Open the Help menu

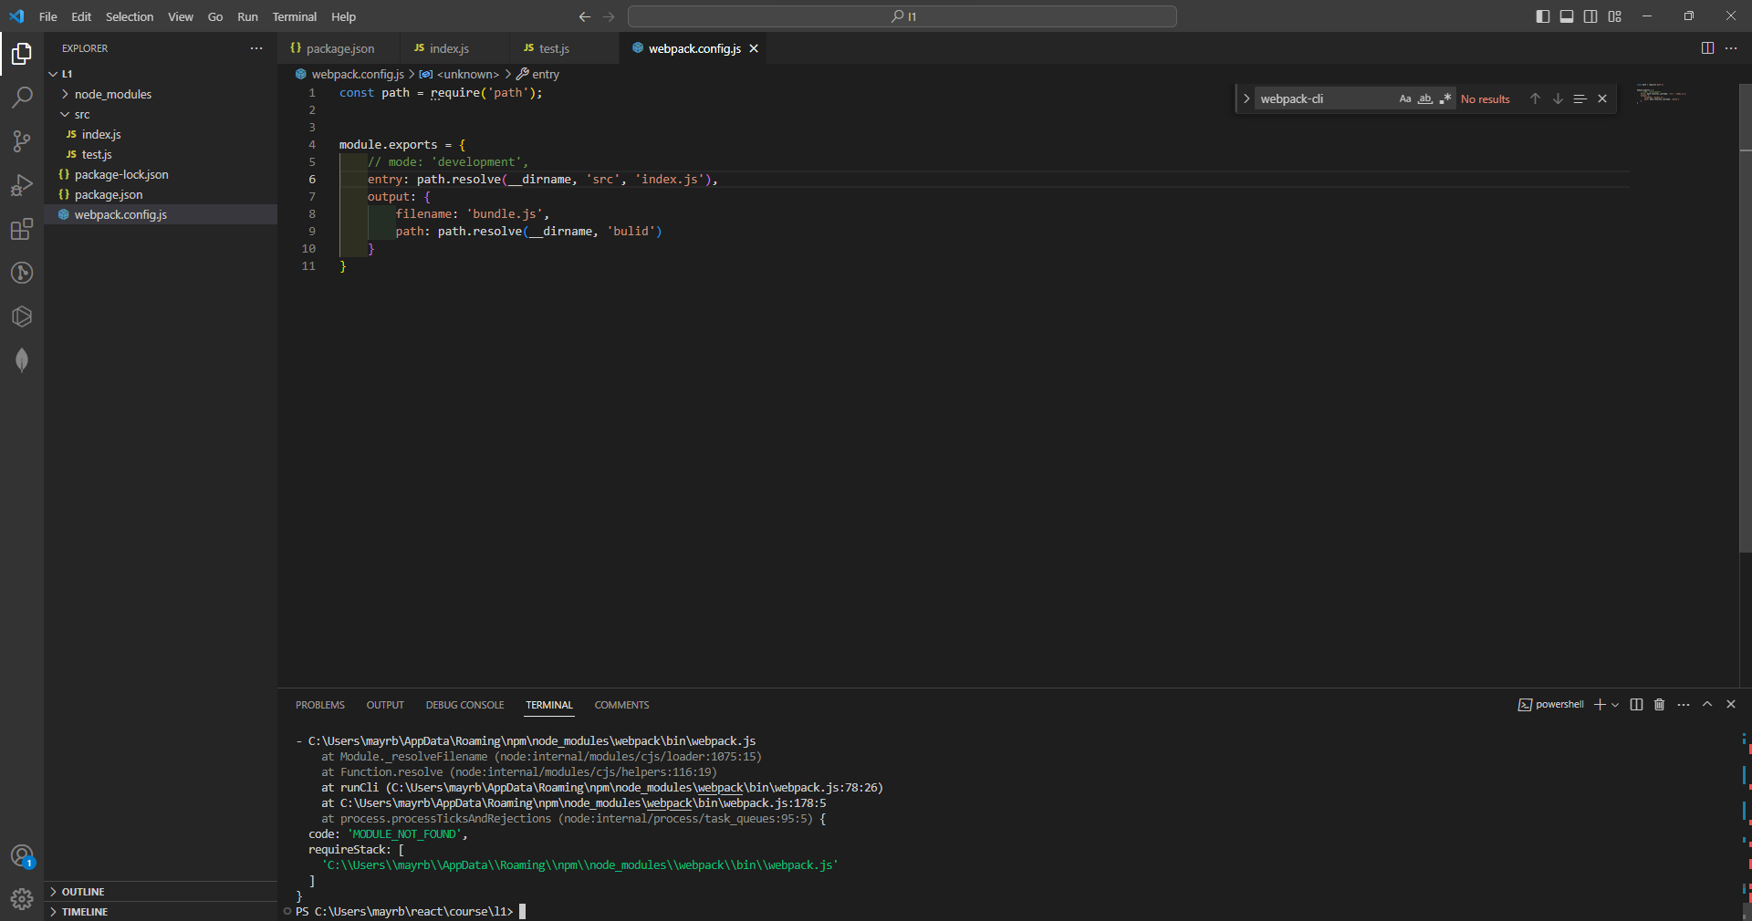(x=344, y=16)
